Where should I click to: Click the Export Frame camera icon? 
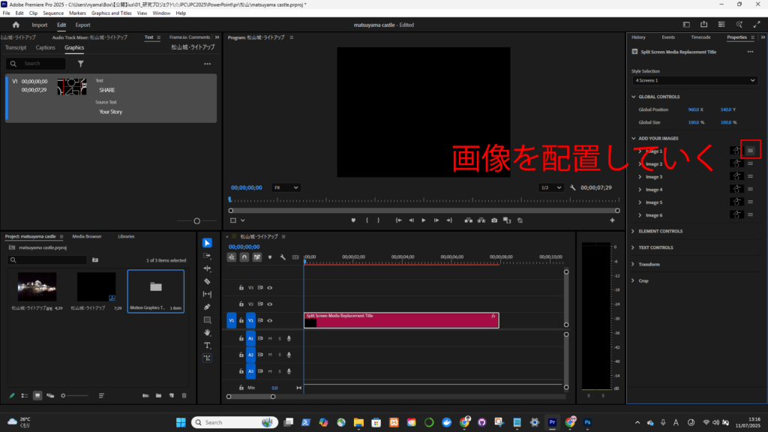(494, 220)
